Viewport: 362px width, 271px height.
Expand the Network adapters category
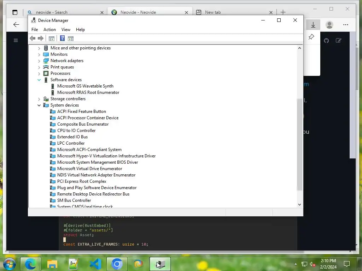39,61
